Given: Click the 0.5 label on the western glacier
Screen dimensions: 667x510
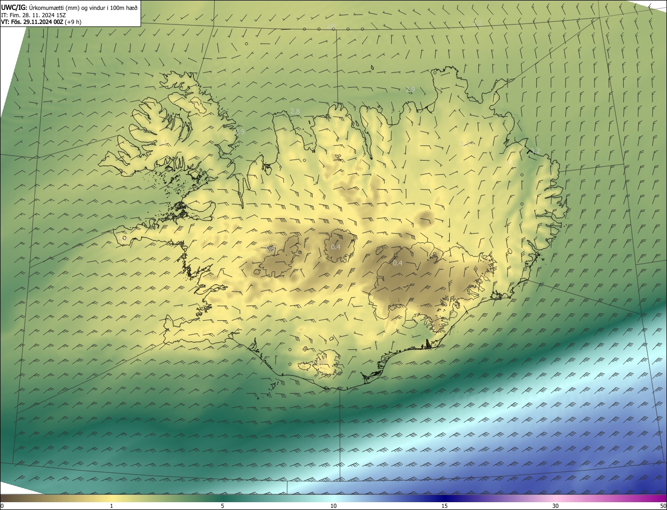Looking at the screenshot, I should click(x=270, y=249).
